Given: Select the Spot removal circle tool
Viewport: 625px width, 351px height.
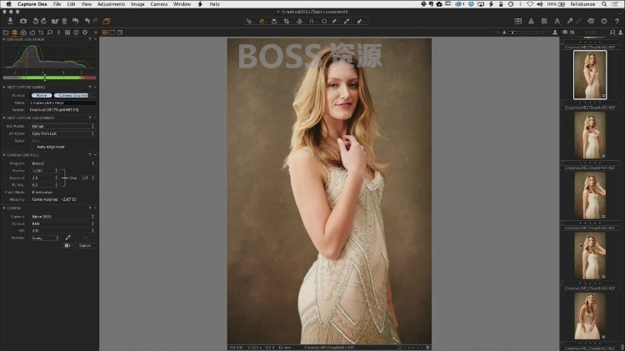Looking at the screenshot, I should point(324,21).
